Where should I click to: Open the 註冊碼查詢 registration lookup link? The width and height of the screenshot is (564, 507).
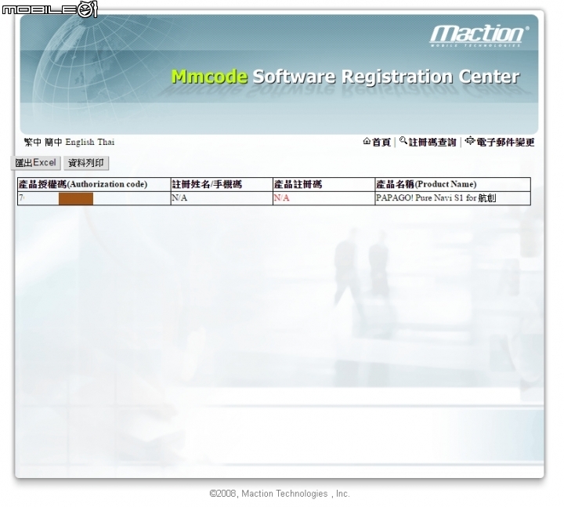432,143
